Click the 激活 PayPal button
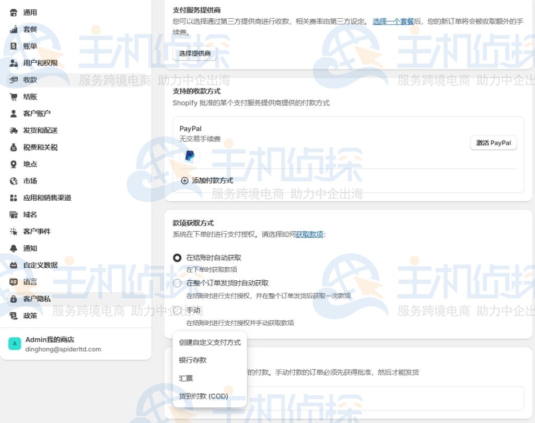535x423 pixels. [493, 143]
